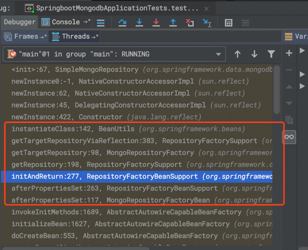Click the Copy Stack icon
This screenshot has height=250, width=308.
[x=289, y=120]
